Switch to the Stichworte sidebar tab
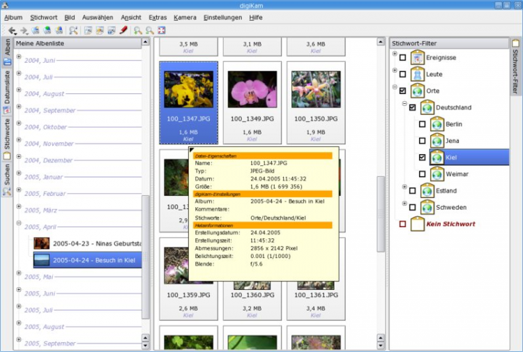The width and height of the screenshot is (523, 352). click(x=7, y=139)
